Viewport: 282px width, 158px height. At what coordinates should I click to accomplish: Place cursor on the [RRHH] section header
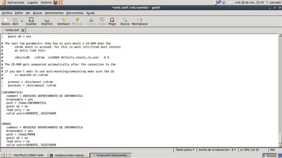6,124
